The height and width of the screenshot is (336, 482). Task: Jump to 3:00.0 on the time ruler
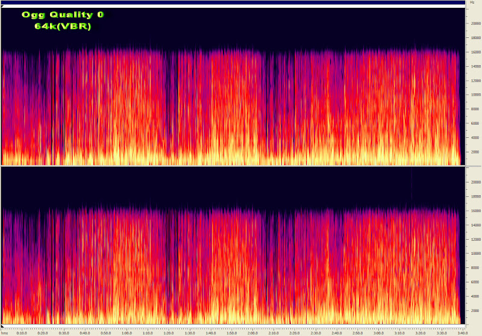point(378,332)
